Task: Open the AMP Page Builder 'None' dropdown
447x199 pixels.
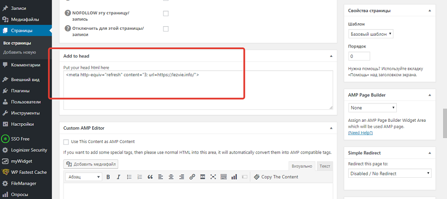Action: pos(372,107)
